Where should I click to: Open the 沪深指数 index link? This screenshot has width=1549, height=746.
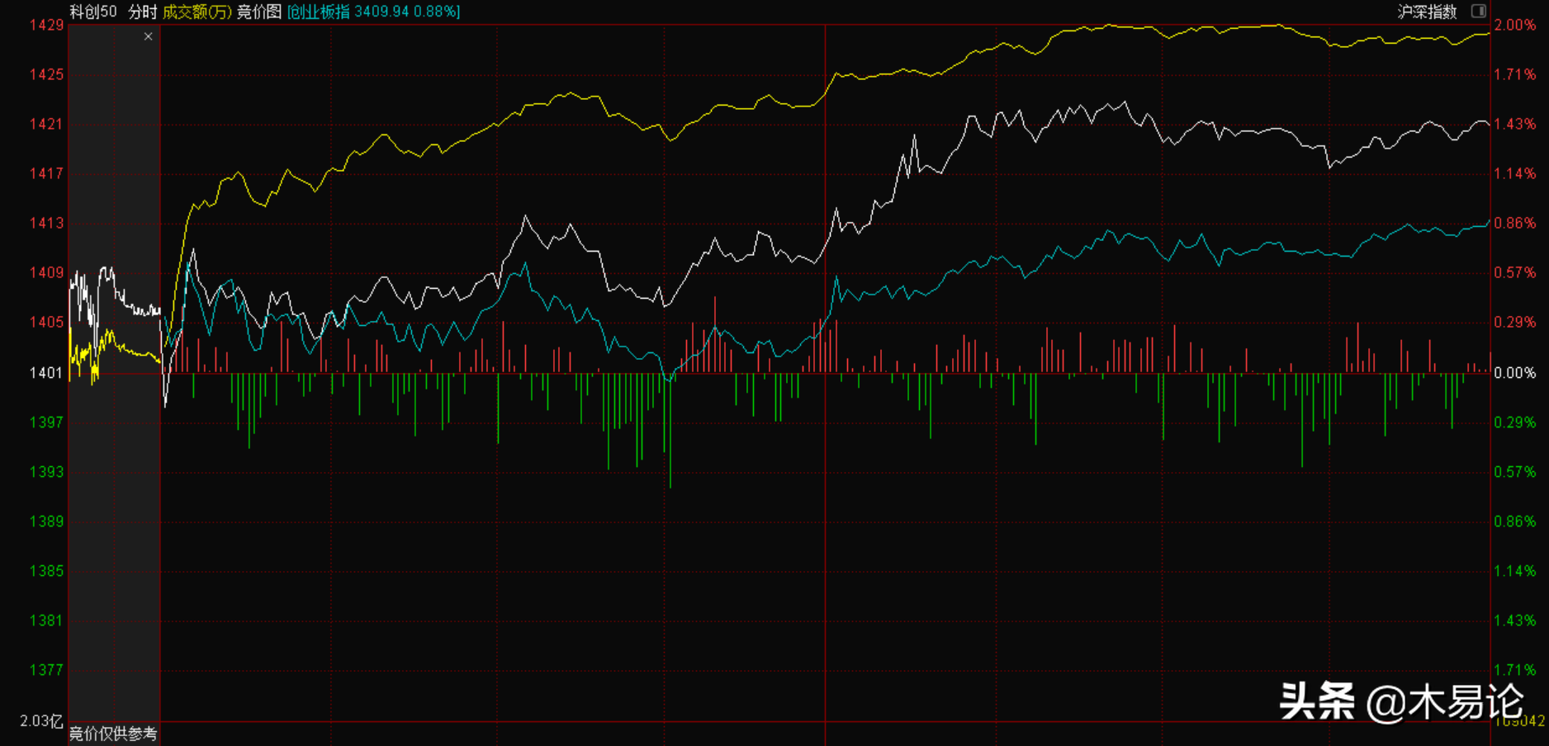[x=1427, y=12]
